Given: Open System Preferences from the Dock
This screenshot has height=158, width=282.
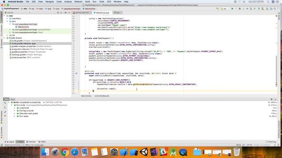Looking at the screenshot, I should click(x=114, y=152).
